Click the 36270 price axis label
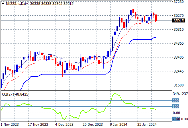 pyautogui.click(x=179, y=16)
